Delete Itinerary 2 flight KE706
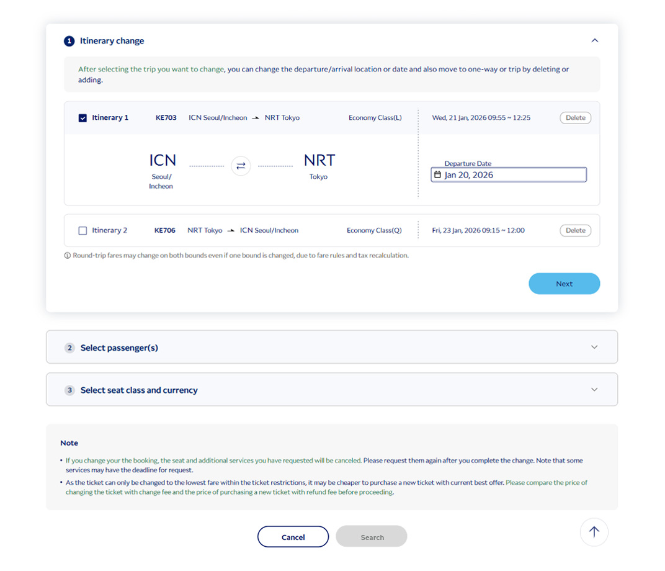Screen dimensions: 665x571 575,231
